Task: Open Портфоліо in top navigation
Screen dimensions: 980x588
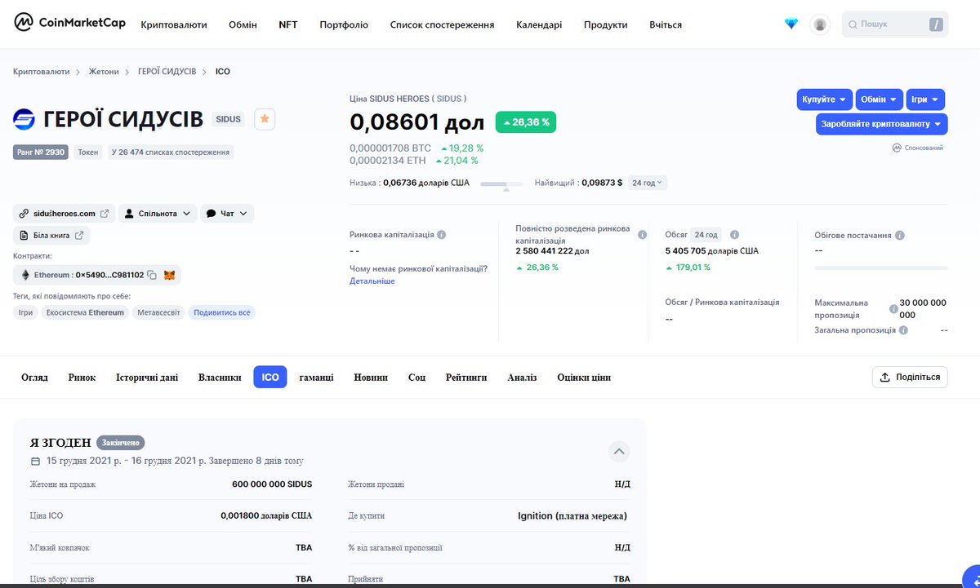Action: pyautogui.click(x=344, y=24)
